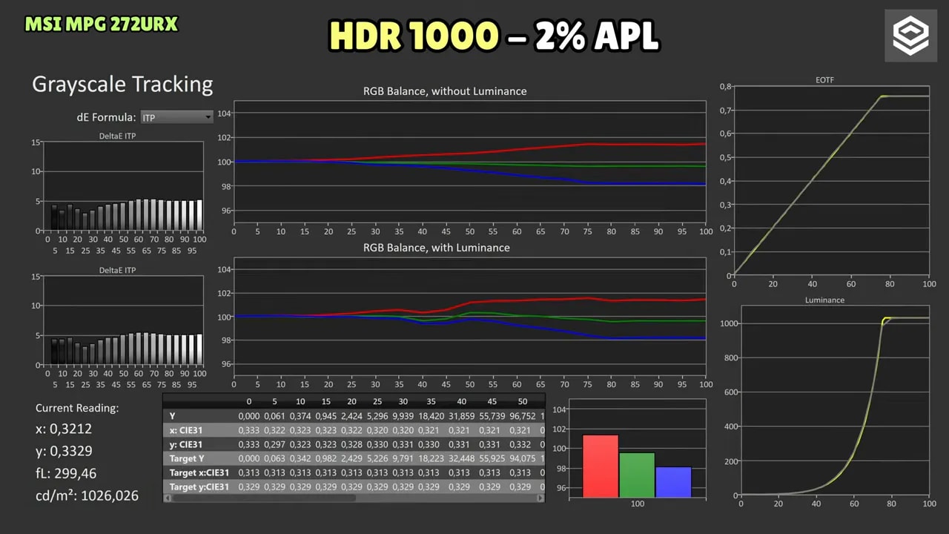The image size is (949, 534).
Task: Click the Y value 96,752
Action: tap(522, 416)
